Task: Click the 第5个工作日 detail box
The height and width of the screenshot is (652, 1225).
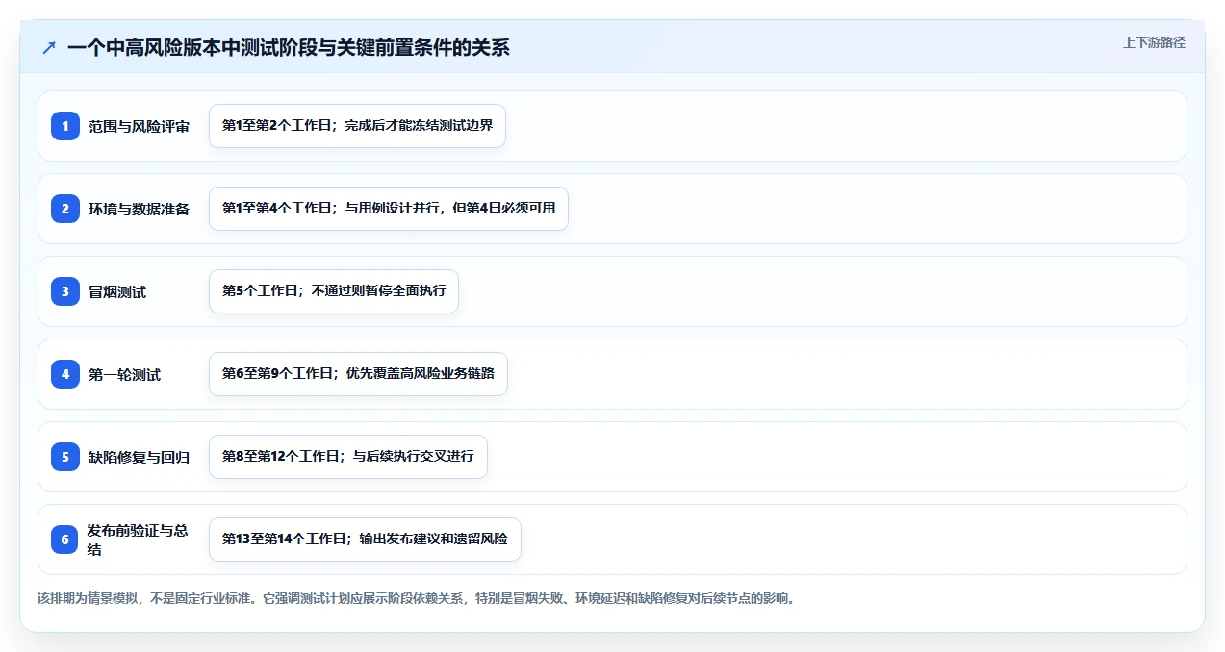Action: [334, 291]
